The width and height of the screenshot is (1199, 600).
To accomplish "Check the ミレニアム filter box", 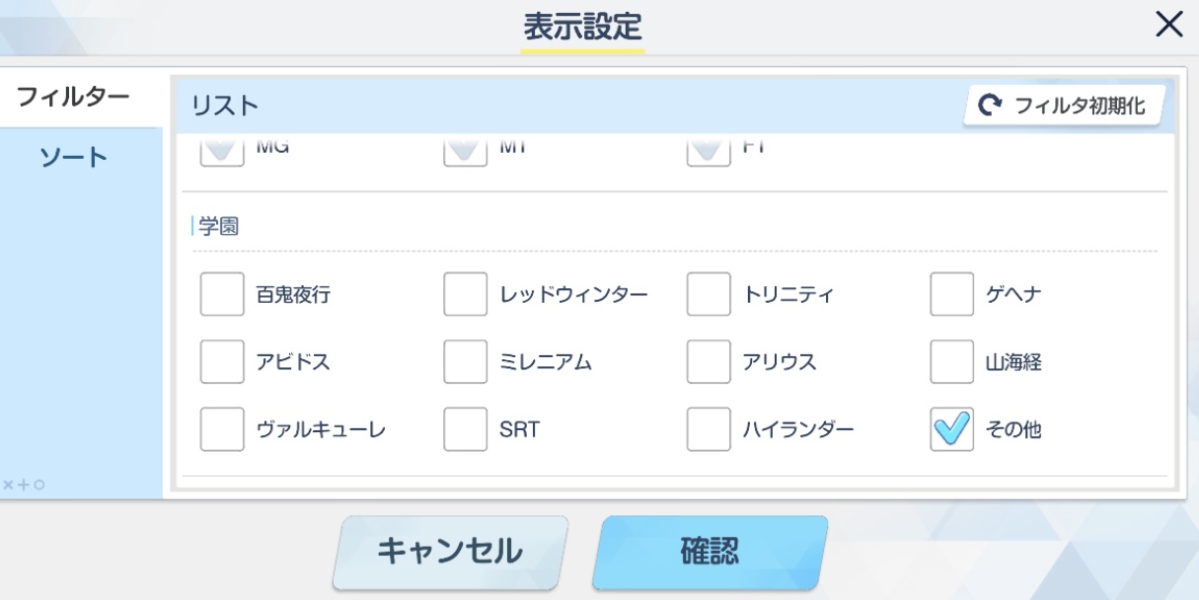I will 465,362.
